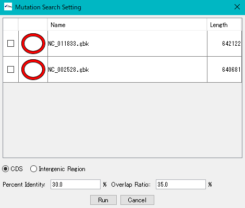
Task: Click the Mutation Search Setting title bar text
Action: (x=48, y=7)
